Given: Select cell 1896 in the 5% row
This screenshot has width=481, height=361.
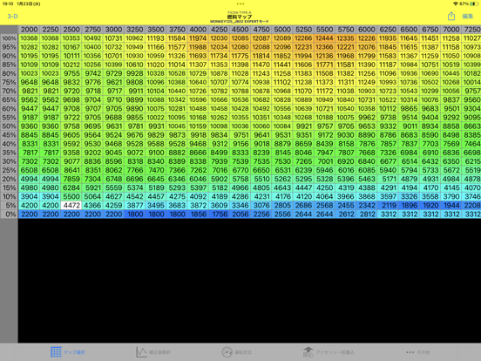Looking at the screenshot, I should click(409, 206).
